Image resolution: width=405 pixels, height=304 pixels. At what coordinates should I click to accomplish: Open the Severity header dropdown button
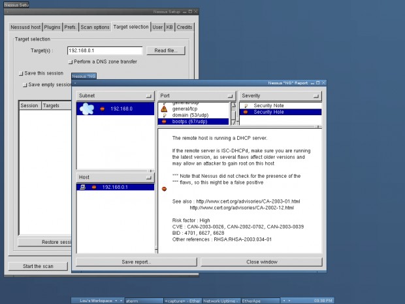(x=316, y=96)
